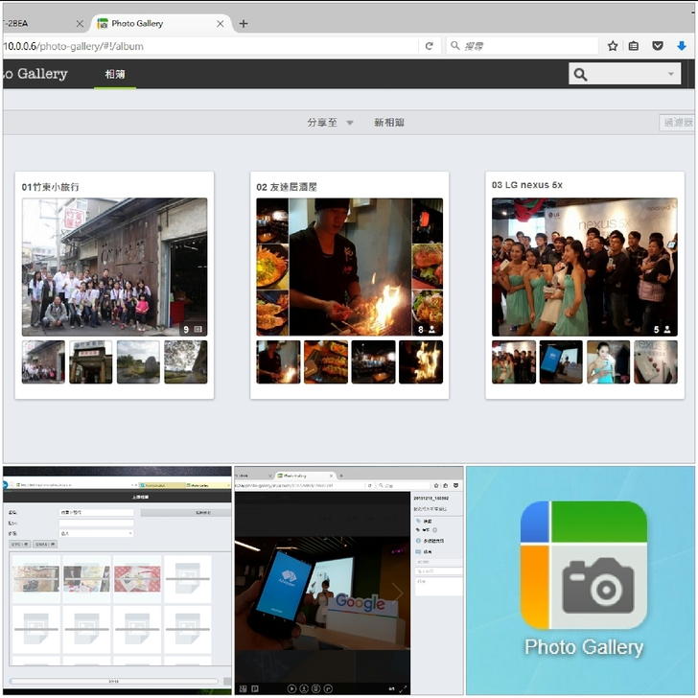The image size is (698, 698).
Task: Click the fullscreen icon in the photo viewer
Action: pyautogui.click(x=403, y=687)
